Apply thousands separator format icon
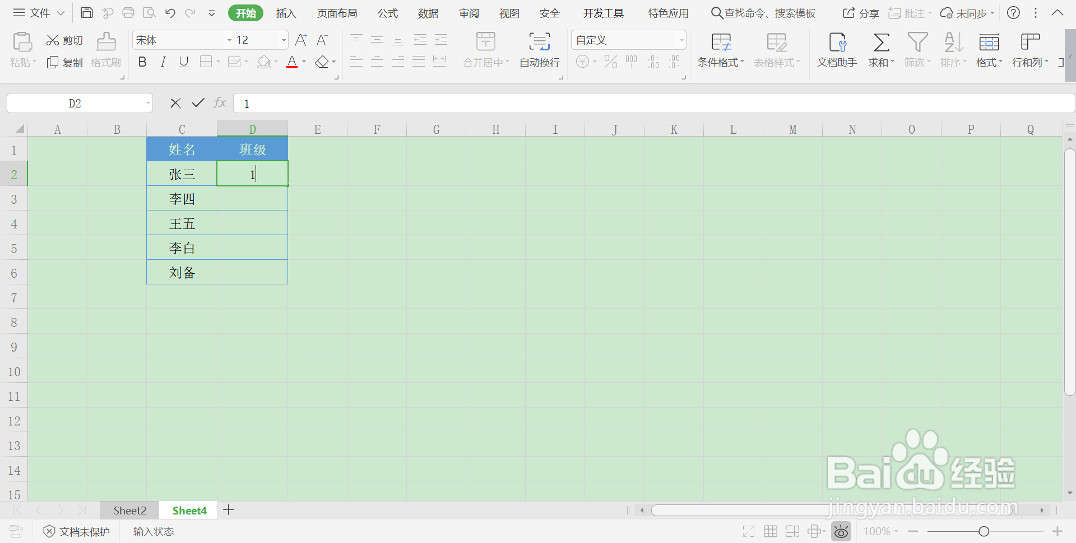This screenshot has height=543, width=1076. point(632,62)
